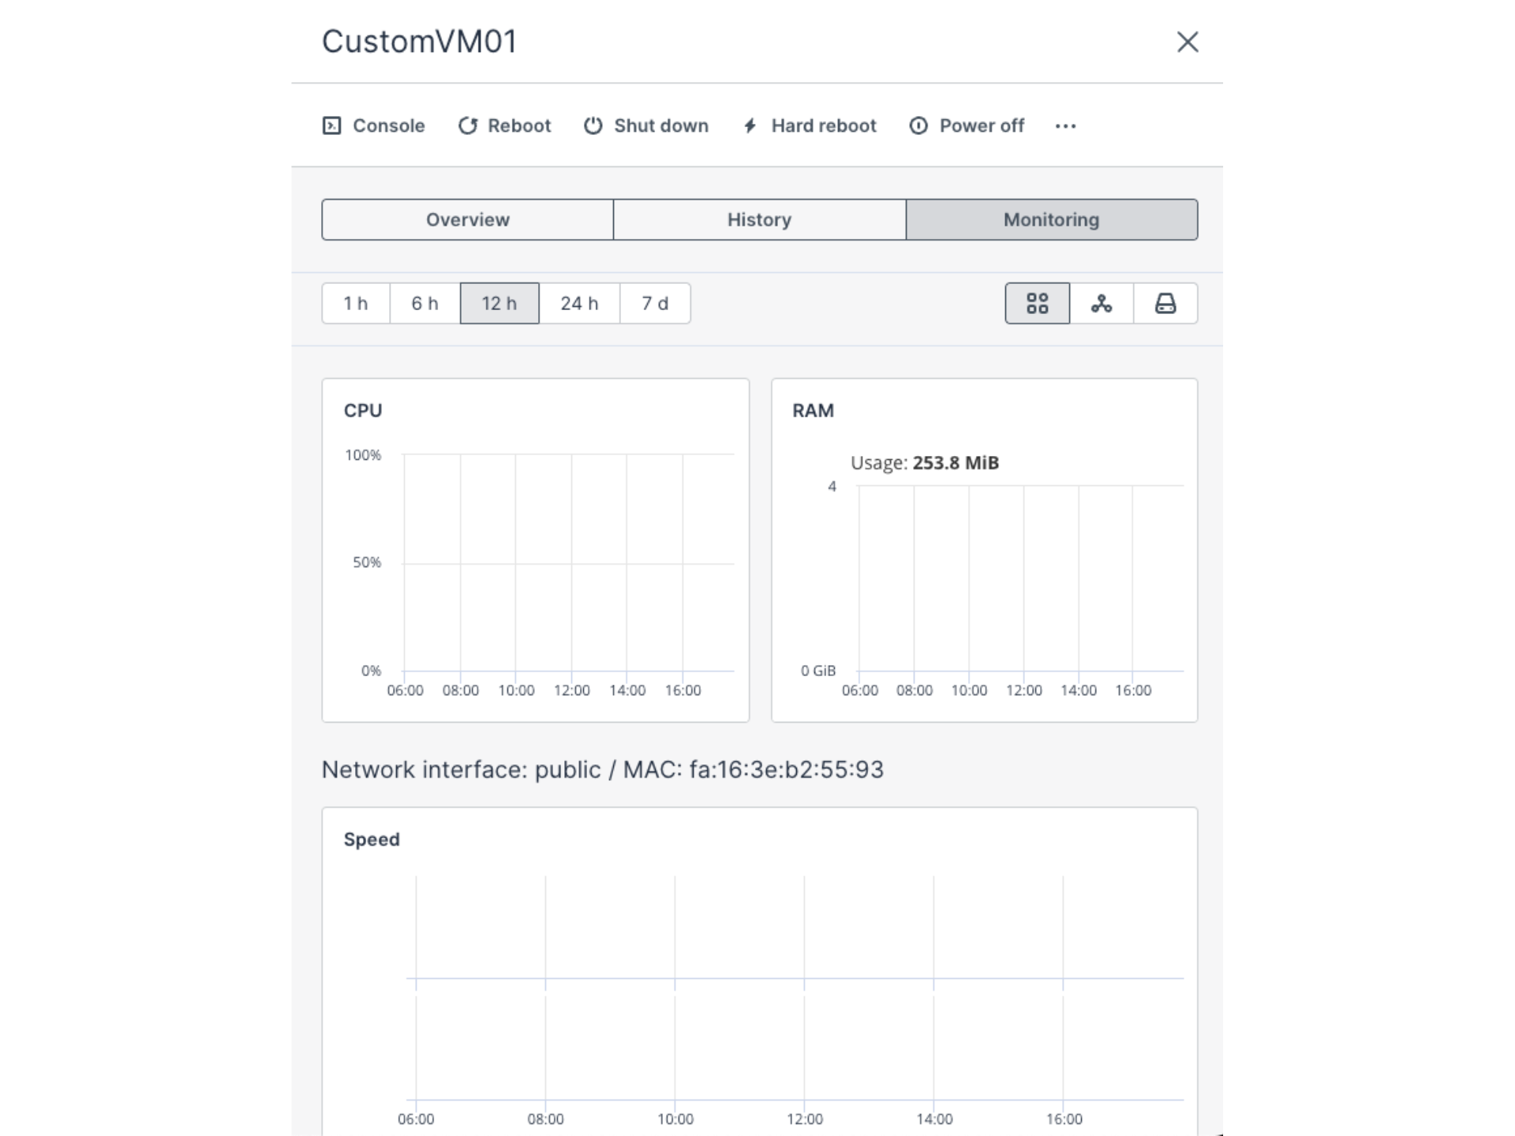Viewport: 1515px width, 1136px height.
Task: Switch to network charts view icon
Action: pos(1102,304)
